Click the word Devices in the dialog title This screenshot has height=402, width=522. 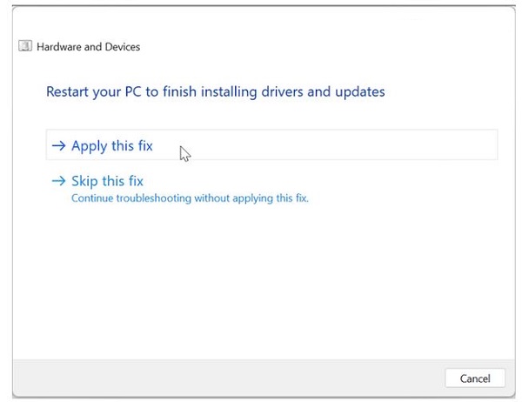123,47
